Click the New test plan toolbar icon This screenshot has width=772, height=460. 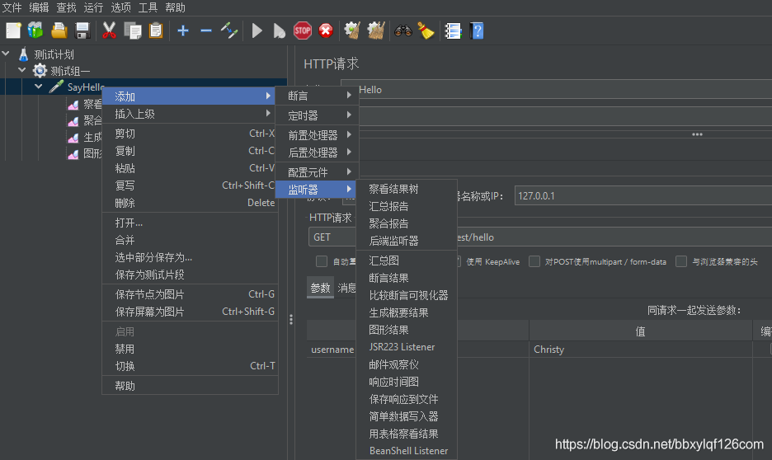[x=13, y=31]
